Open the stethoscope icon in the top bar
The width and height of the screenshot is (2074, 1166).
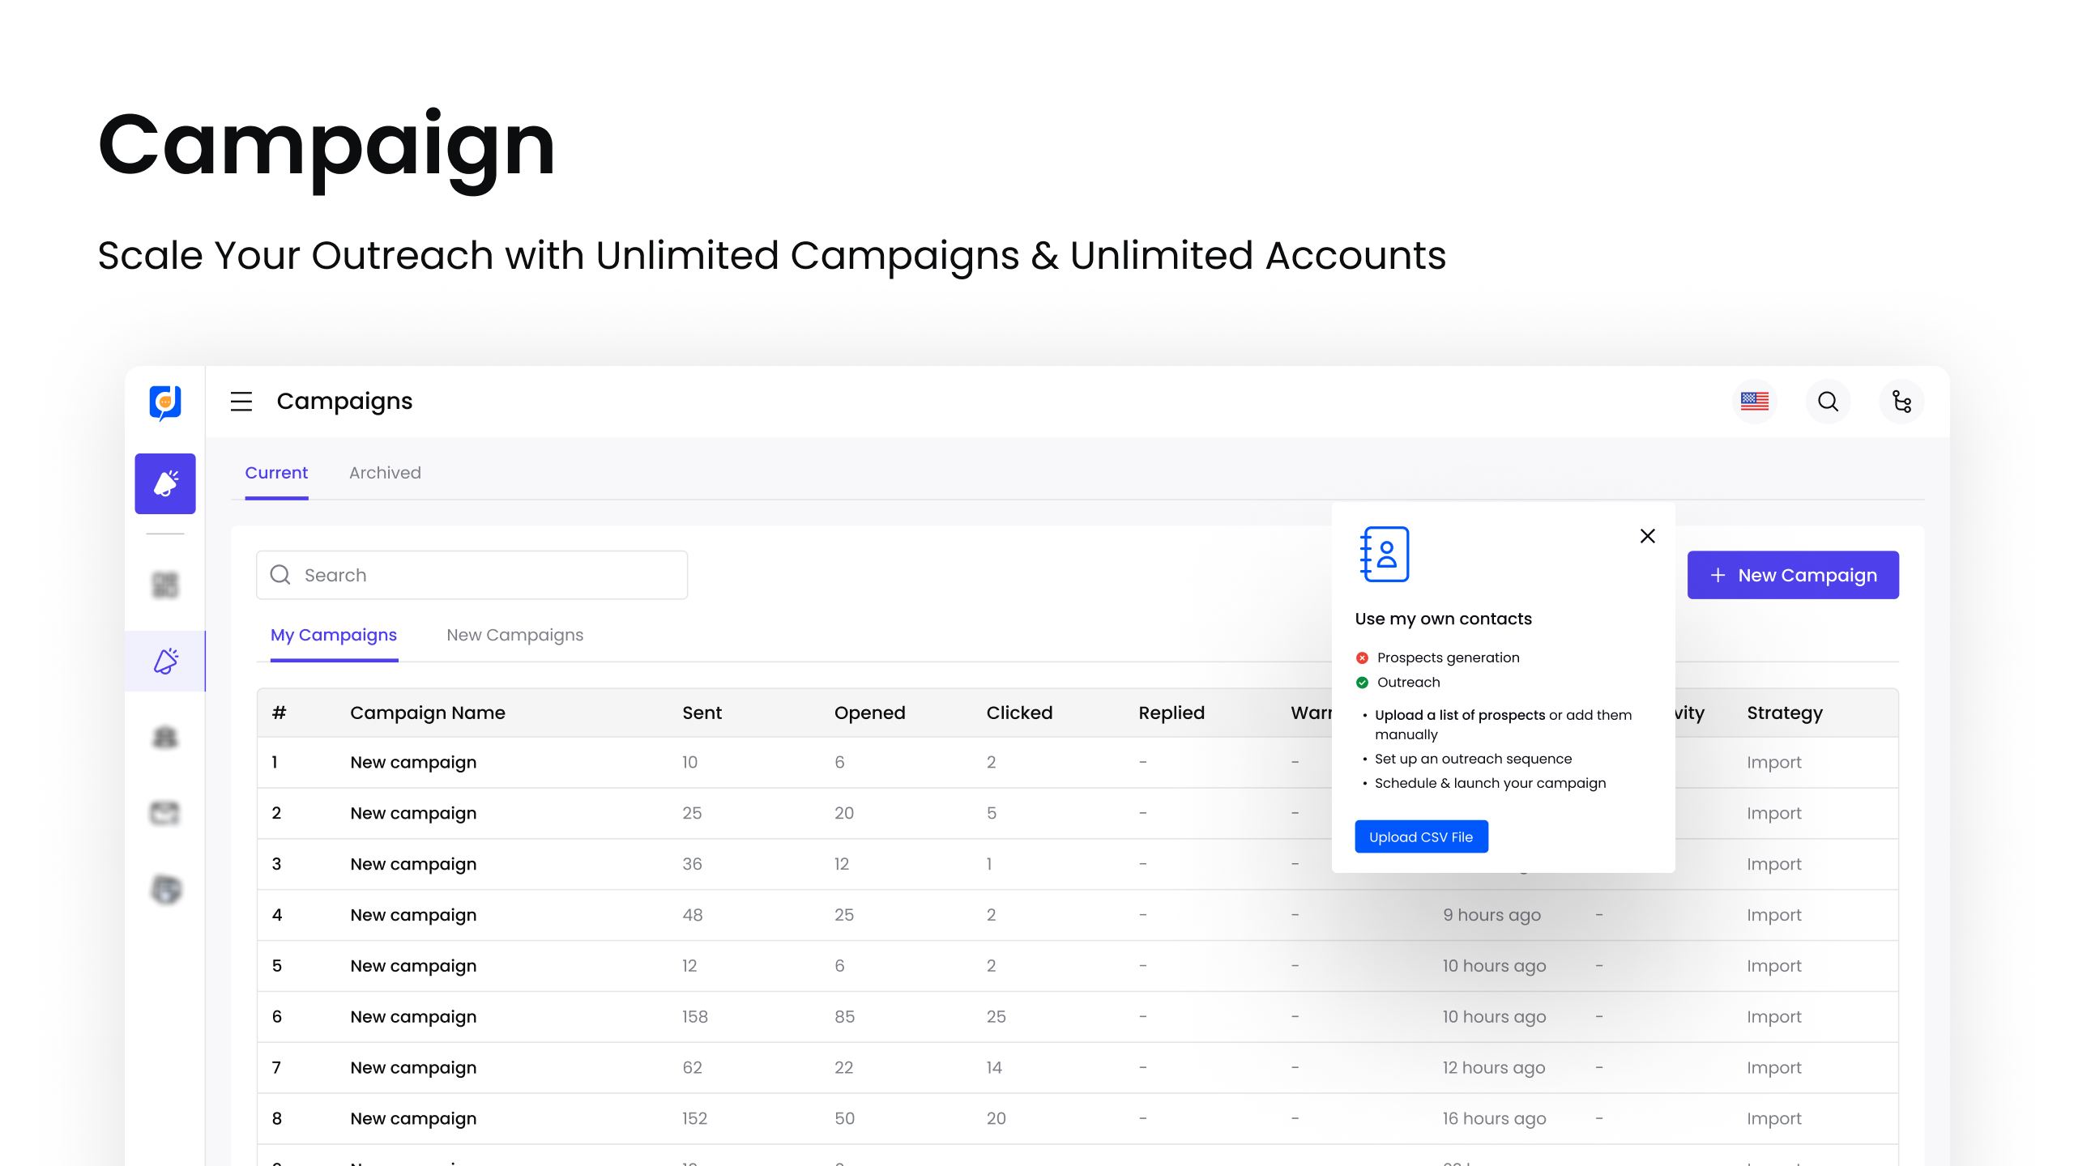[x=1901, y=402]
